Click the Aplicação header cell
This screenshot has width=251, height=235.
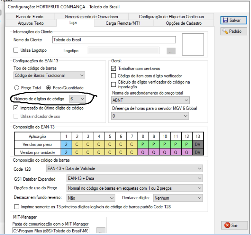[37, 137]
